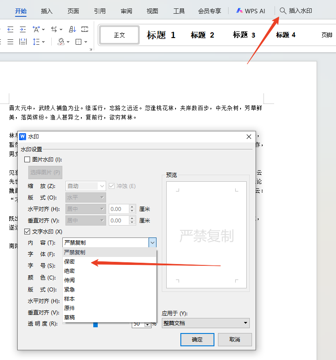
Task: Expand the shading color dropdown arrow
Action: pos(68,42)
